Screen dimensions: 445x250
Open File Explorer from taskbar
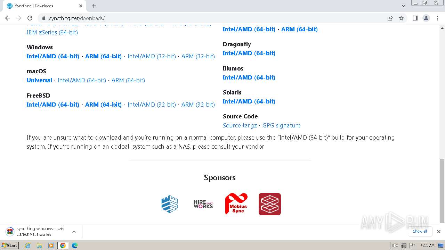39,245
